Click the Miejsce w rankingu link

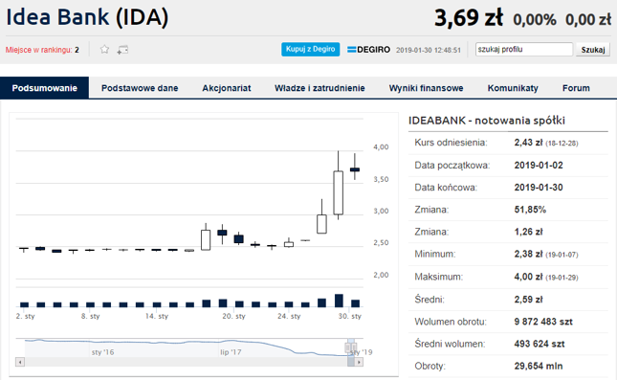tap(38, 50)
